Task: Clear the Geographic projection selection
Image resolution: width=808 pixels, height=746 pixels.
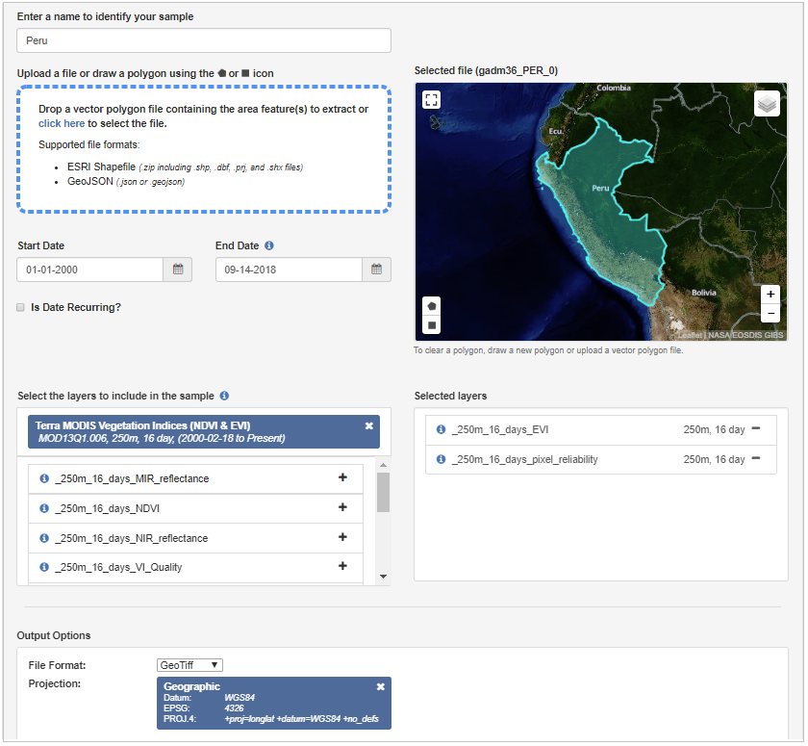Action: coord(380,686)
